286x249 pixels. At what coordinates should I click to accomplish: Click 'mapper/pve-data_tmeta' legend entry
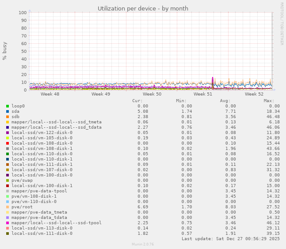[x=39, y=212]
